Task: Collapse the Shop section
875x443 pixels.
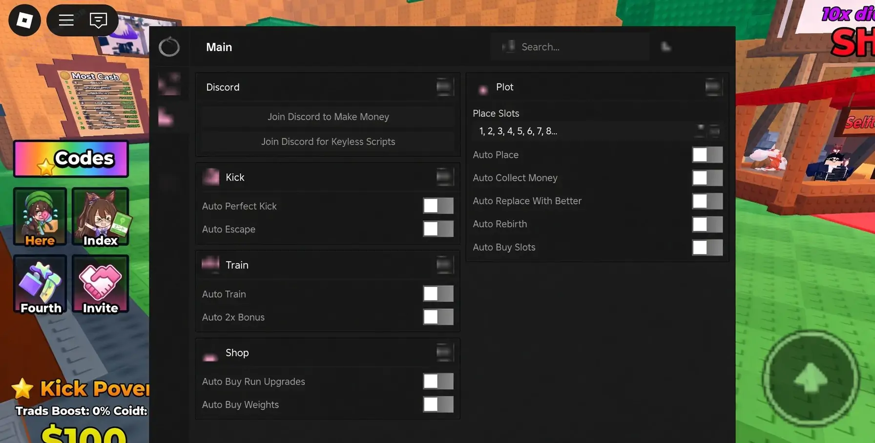Action: (x=444, y=352)
